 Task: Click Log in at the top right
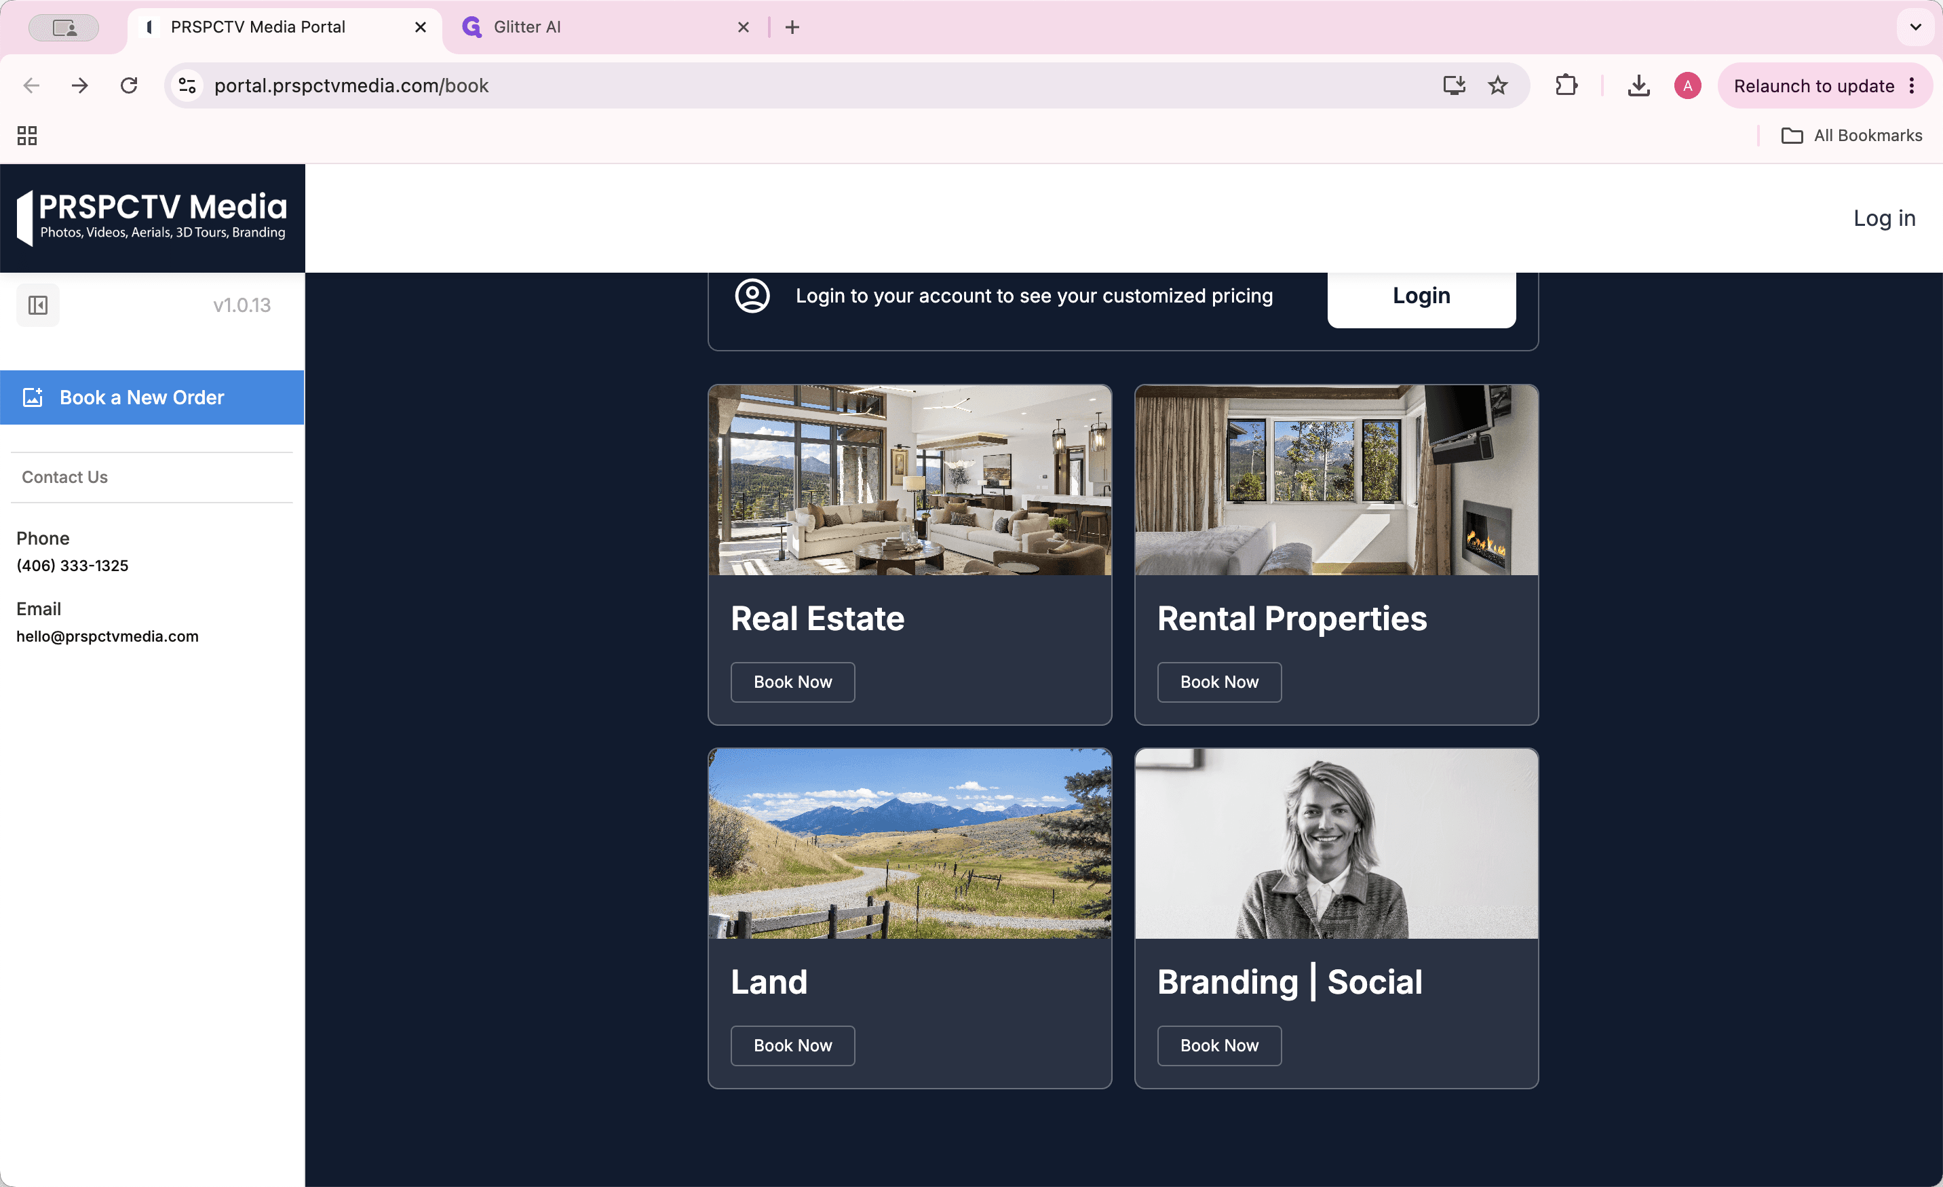[x=1884, y=218]
